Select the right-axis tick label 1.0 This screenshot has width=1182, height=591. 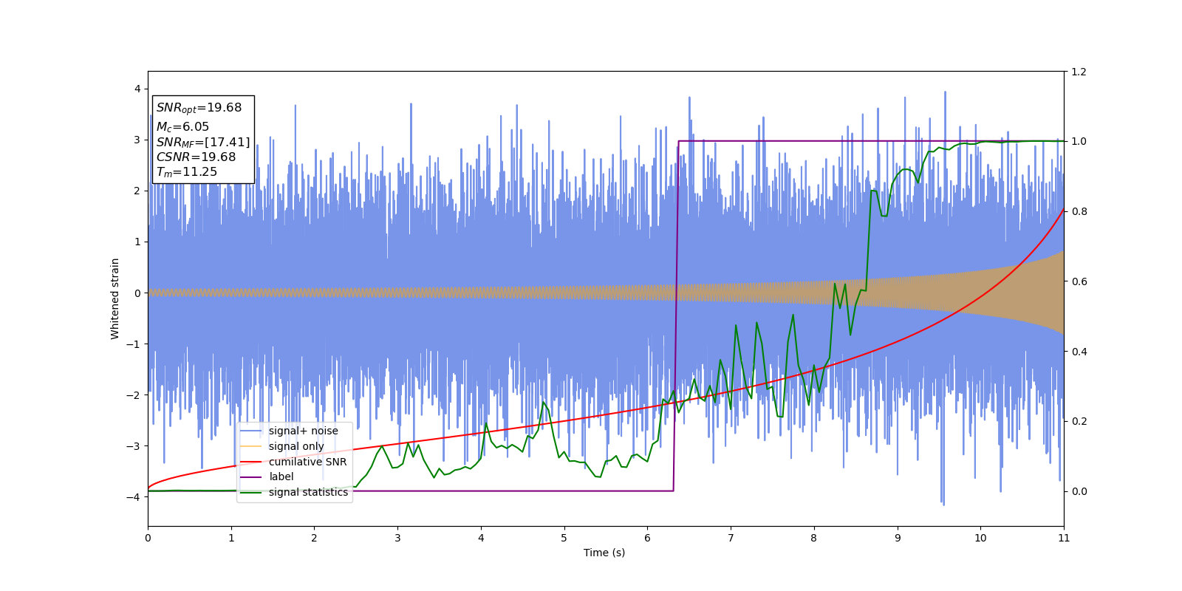pyautogui.click(x=1079, y=142)
